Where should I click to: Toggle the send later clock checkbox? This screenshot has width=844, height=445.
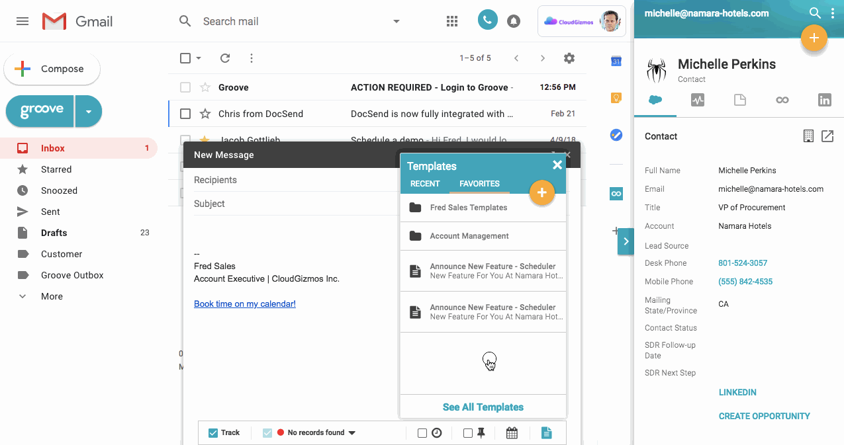click(x=422, y=433)
